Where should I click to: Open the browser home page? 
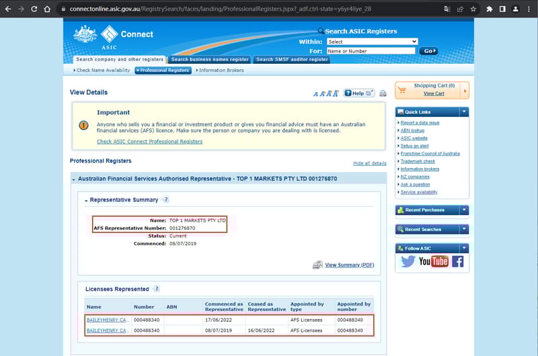[x=47, y=9]
